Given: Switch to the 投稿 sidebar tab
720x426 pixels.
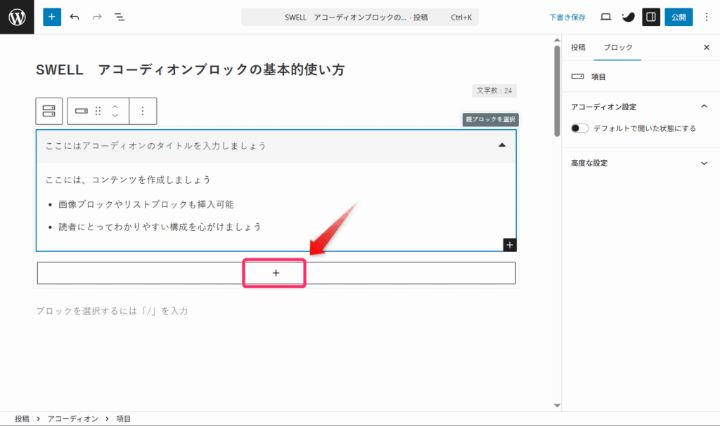Looking at the screenshot, I should 578,47.
